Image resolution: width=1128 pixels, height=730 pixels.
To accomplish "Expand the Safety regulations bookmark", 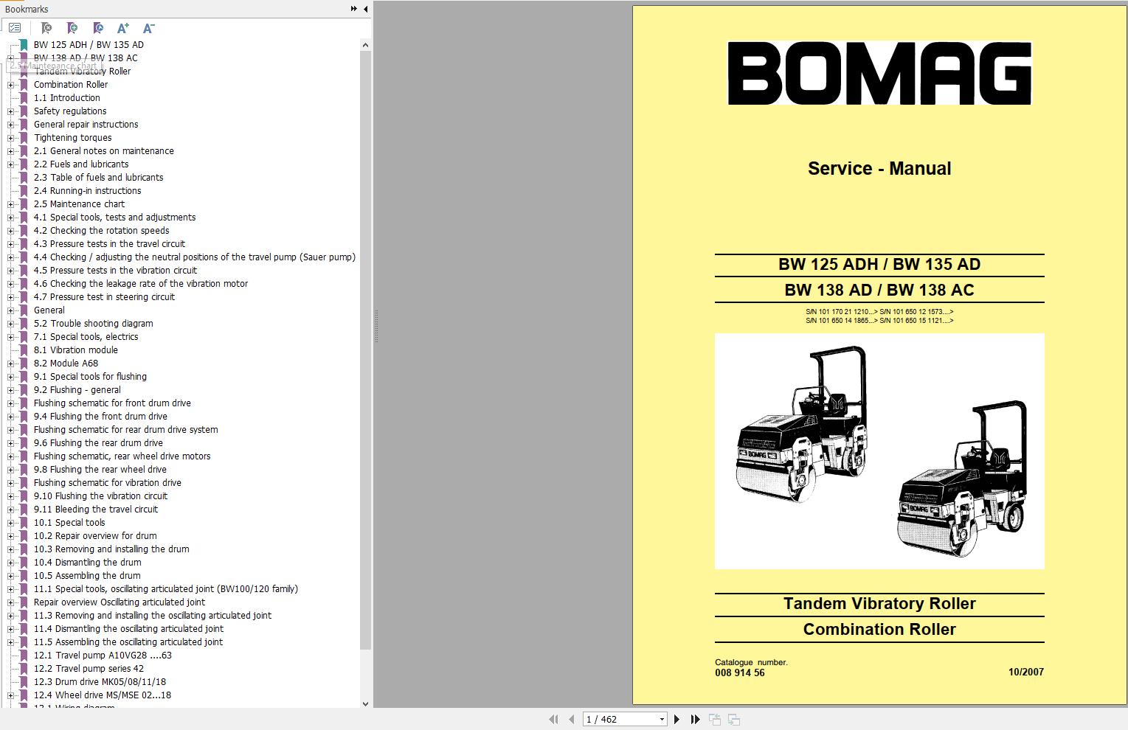I will [9, 111].
